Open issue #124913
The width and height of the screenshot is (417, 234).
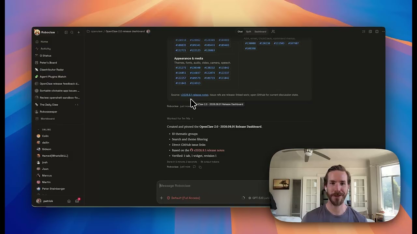coord(195,83)
